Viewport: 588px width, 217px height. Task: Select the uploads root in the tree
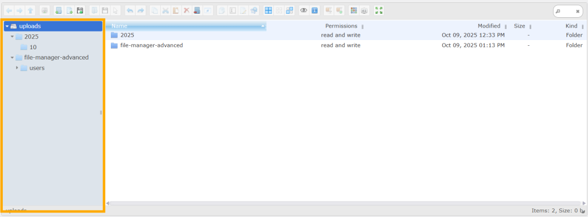tap(53, 26)
